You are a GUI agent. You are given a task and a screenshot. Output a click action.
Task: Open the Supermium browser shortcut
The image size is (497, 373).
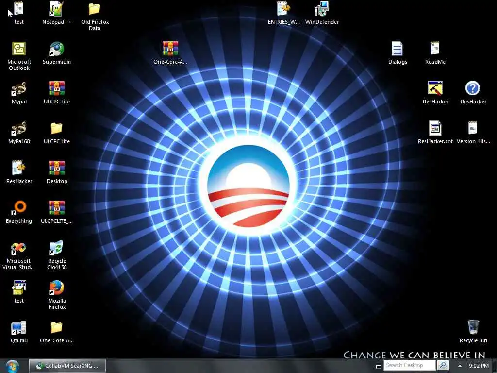point(56,49)
